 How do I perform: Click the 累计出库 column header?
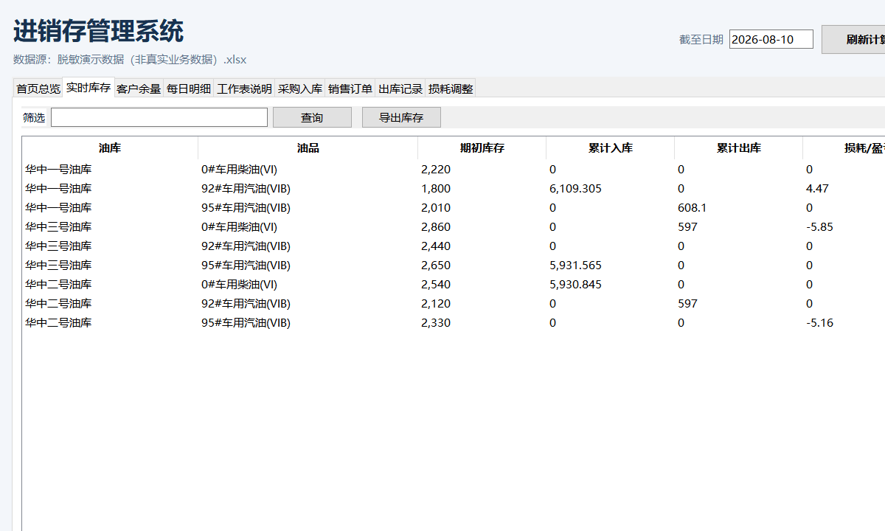(739, 148)
